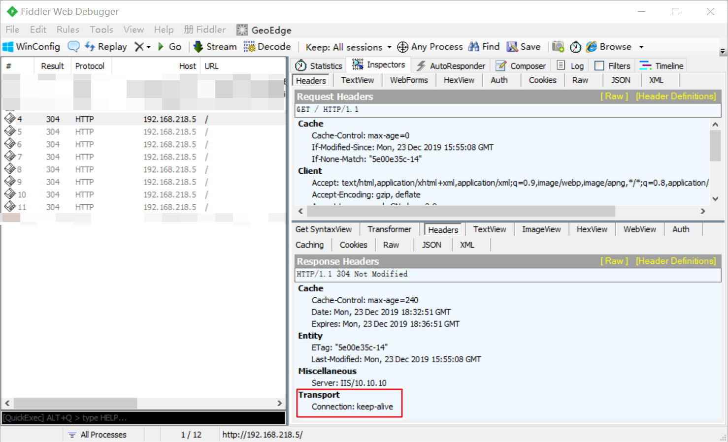Sort sessions by Result column

[x=52, y=66]
